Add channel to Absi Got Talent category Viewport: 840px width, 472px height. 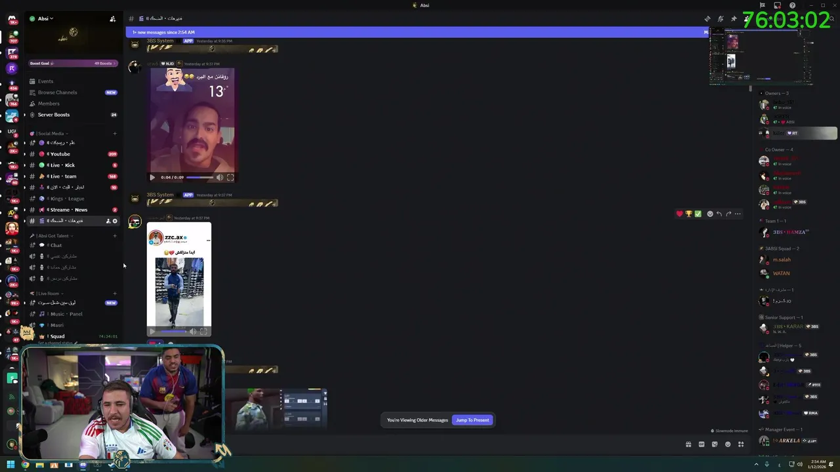click(115, 236)
